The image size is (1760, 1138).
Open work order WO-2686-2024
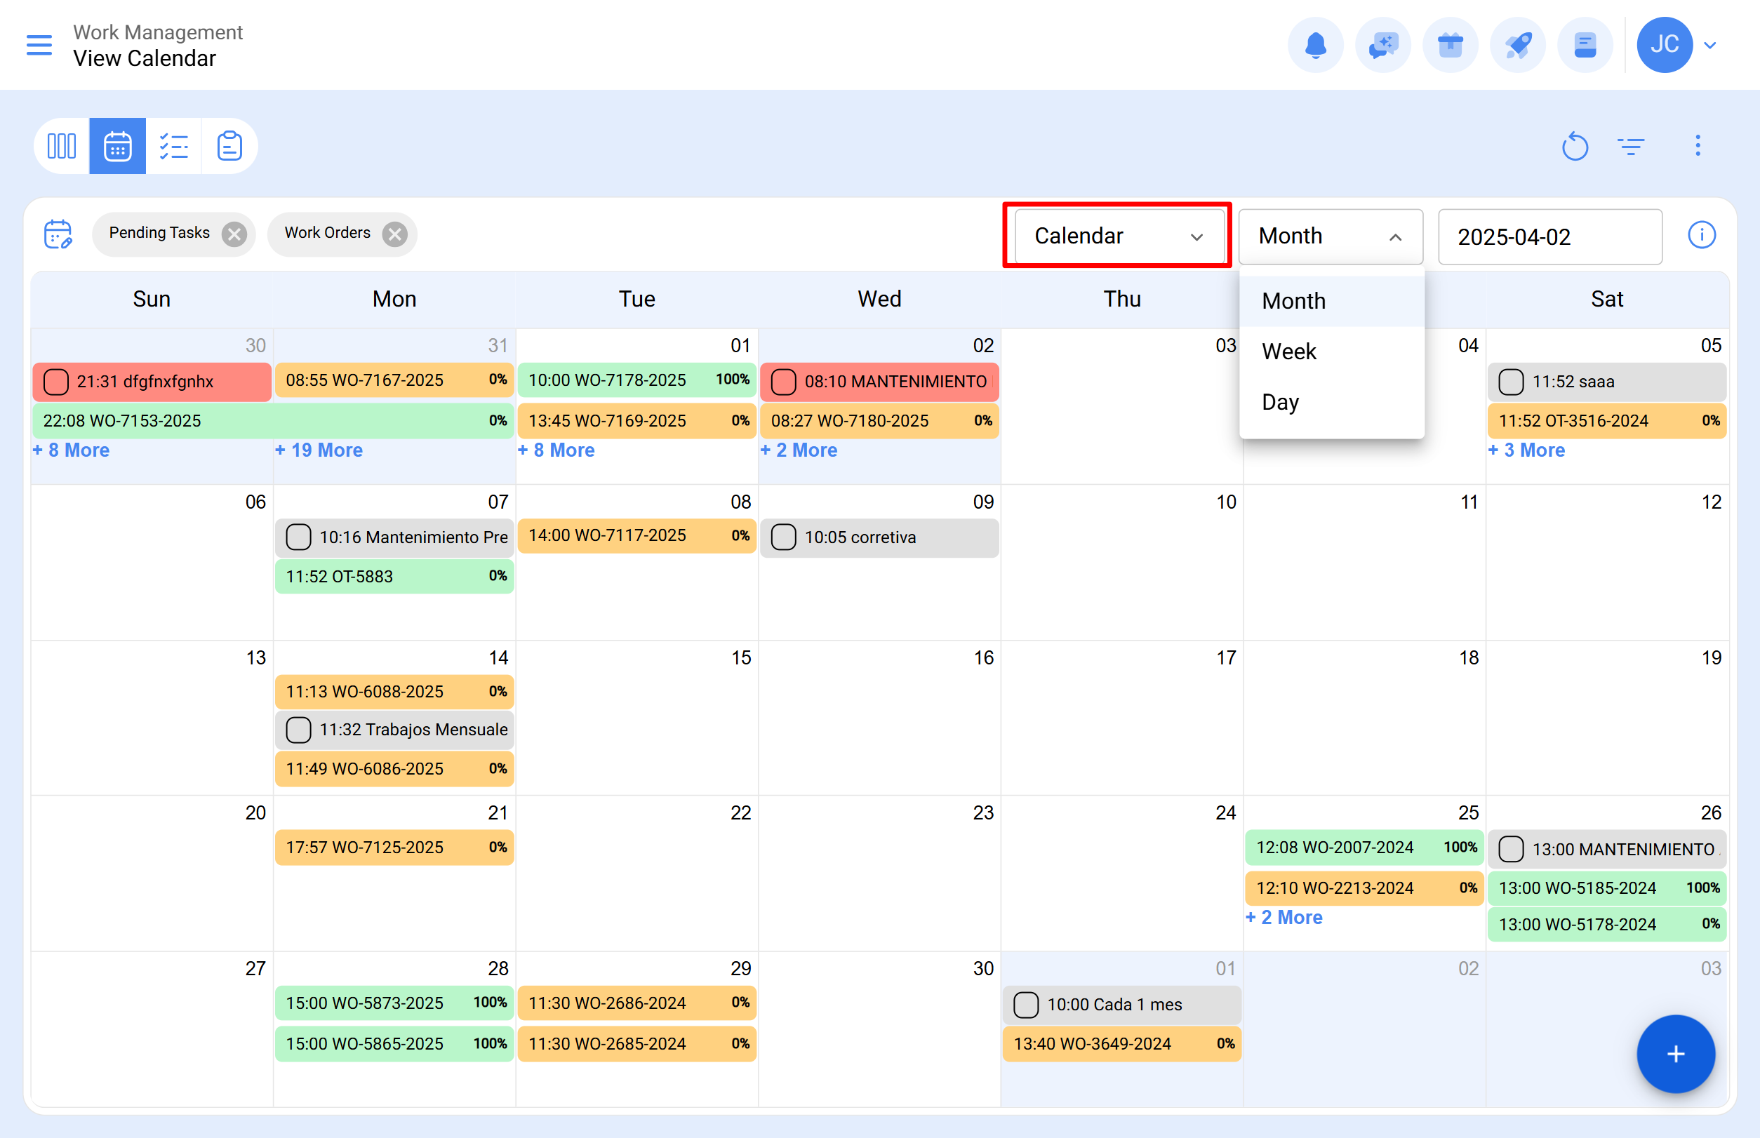(x=636, y=1003)
